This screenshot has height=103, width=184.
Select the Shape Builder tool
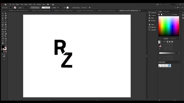pos(3,32)
